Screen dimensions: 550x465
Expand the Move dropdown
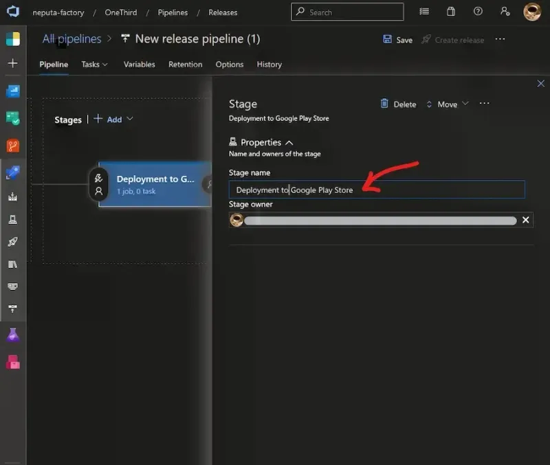[447, 104]
